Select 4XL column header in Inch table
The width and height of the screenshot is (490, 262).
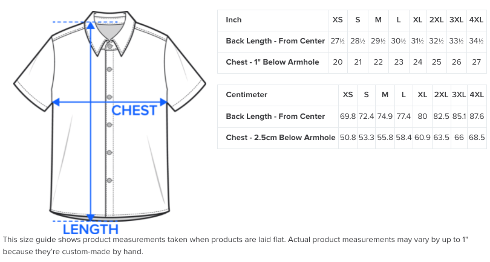(476, 20)
